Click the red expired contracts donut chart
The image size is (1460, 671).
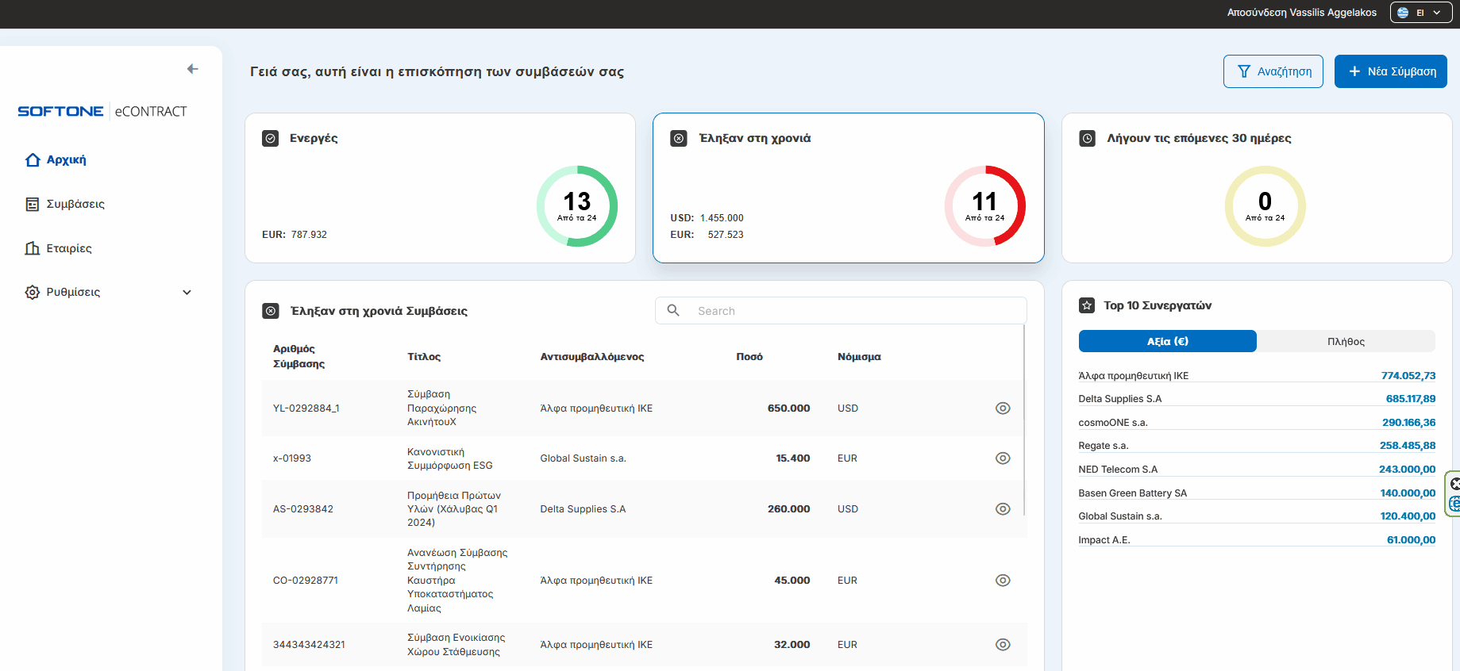pyautogui.click(x=984, y=206)
